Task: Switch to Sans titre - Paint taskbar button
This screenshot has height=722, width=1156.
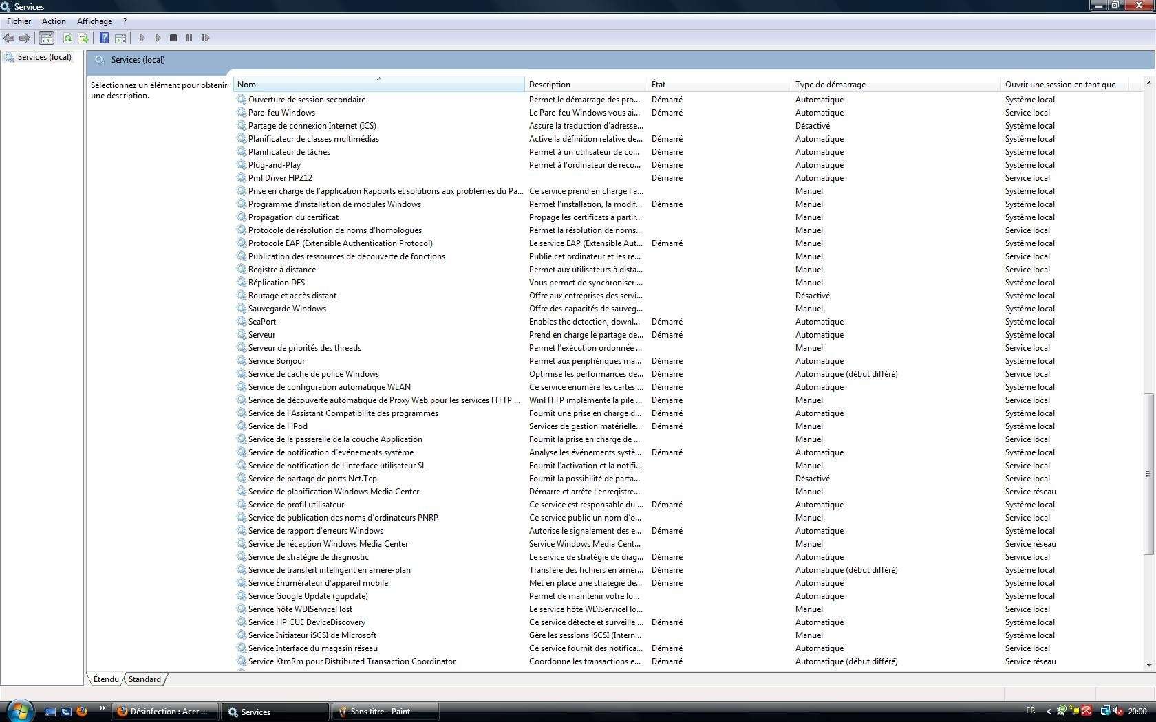Action: (x=385, y=712)
